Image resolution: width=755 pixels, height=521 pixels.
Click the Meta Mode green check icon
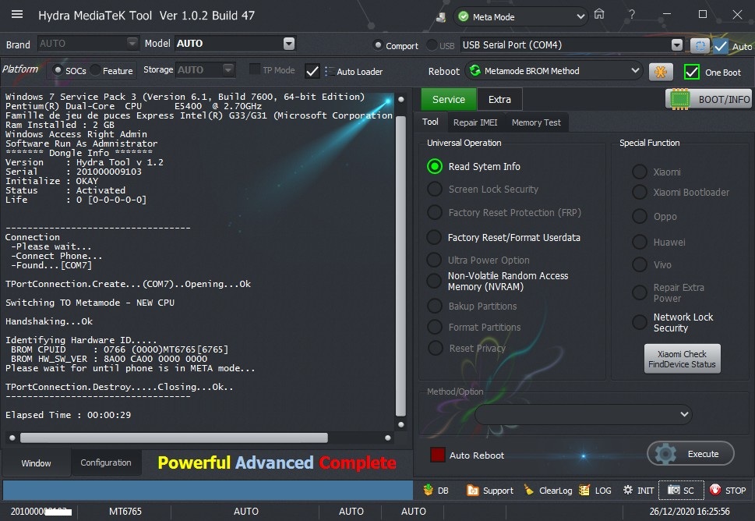[464, 17]
